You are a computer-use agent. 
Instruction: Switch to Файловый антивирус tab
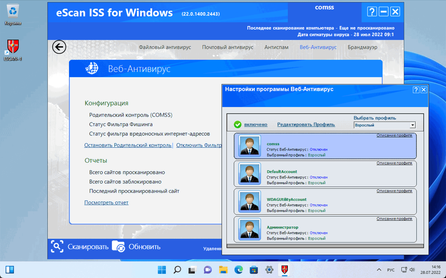pos(165,47)
